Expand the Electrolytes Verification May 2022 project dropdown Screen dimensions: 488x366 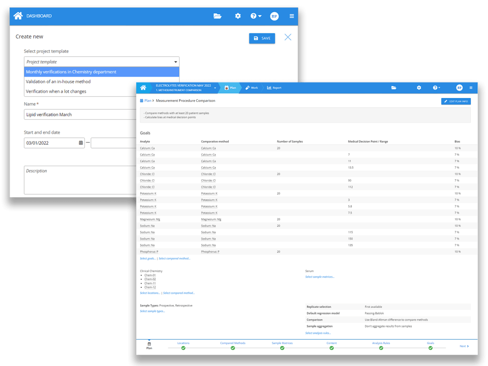point(215,88)
